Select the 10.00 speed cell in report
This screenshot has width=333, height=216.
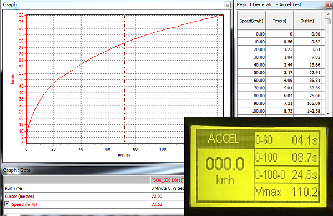click(251, 42)
